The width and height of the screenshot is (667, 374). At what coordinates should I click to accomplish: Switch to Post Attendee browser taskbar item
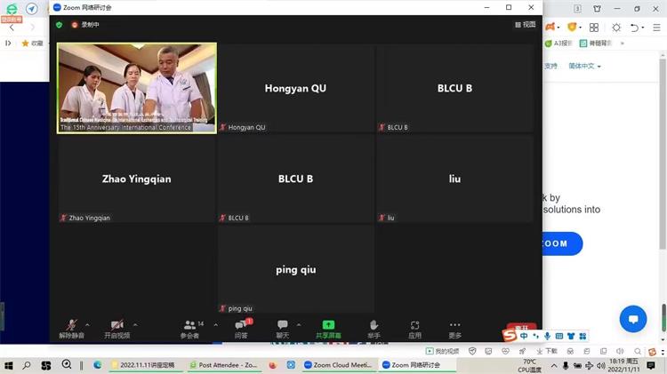tap(223, 365)
